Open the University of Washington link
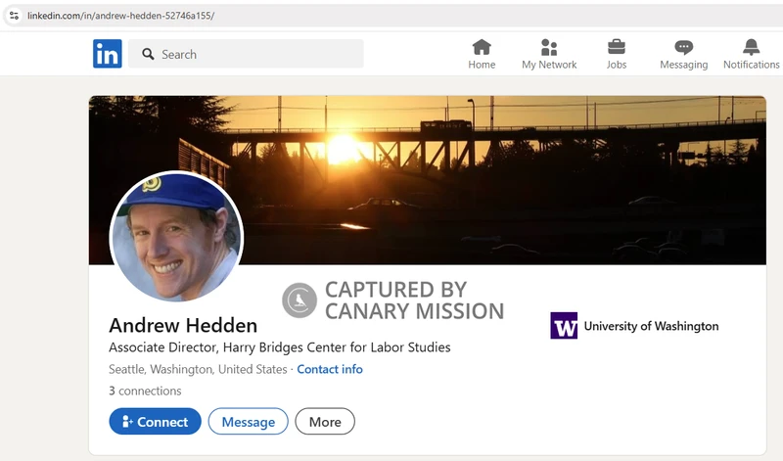 634,326
